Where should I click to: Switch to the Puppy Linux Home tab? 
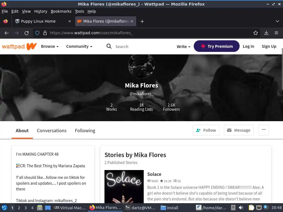tap(43, 21)
